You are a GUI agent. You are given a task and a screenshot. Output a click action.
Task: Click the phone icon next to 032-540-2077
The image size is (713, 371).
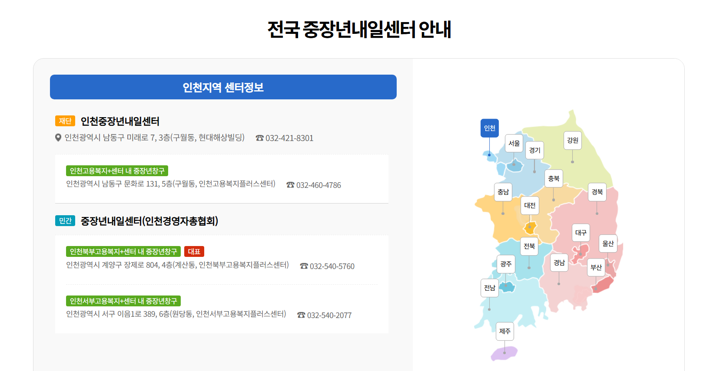pos(302,315)
